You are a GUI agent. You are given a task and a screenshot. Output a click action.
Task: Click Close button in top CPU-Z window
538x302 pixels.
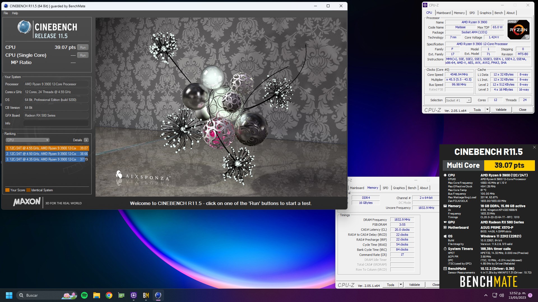click(x=523, y=110)
